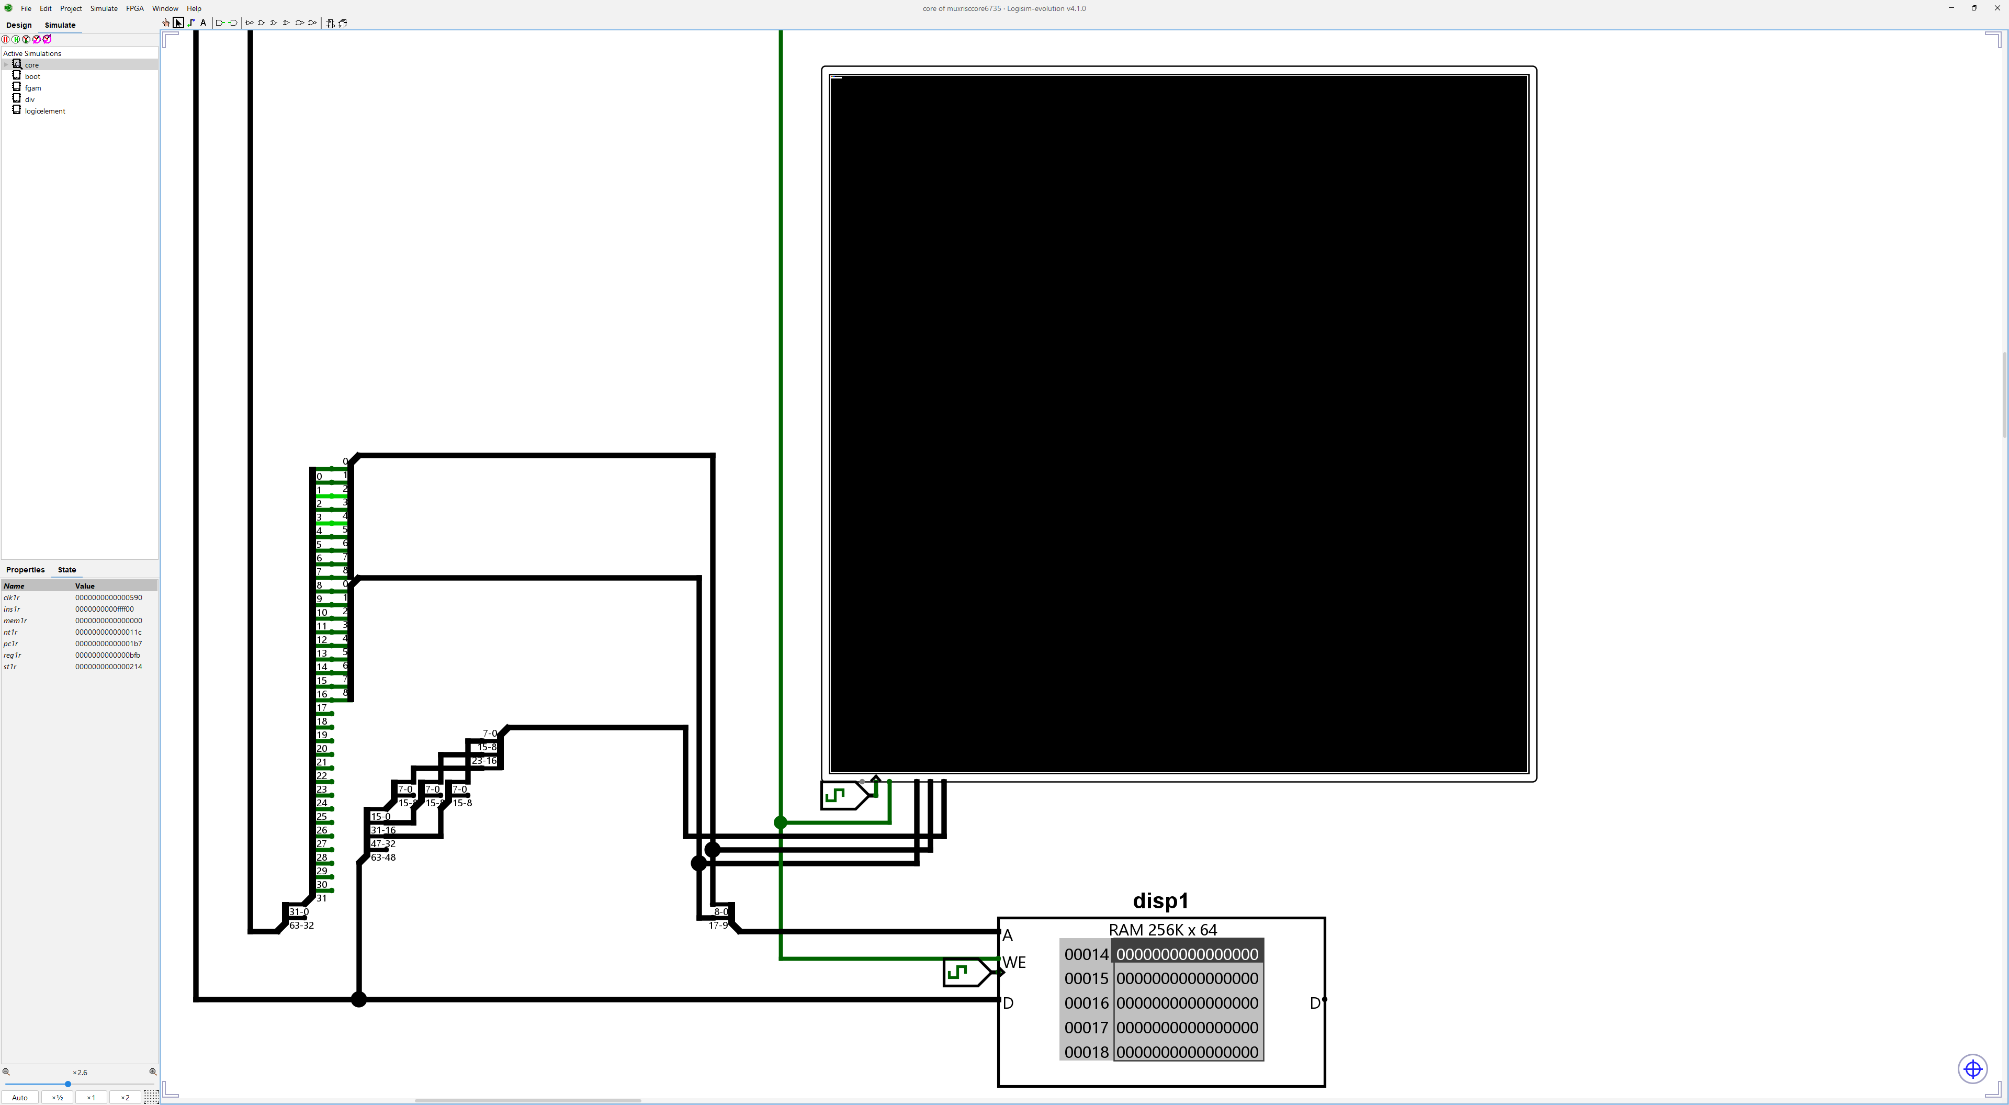Add an AND gate from toolbar
Image resolution: width=2009 pixels, height=1105 pixels.
click(261, 24)
